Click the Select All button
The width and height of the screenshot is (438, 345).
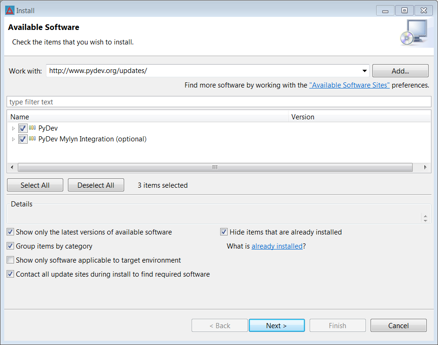pyautogui.click(x=35, y=185)
